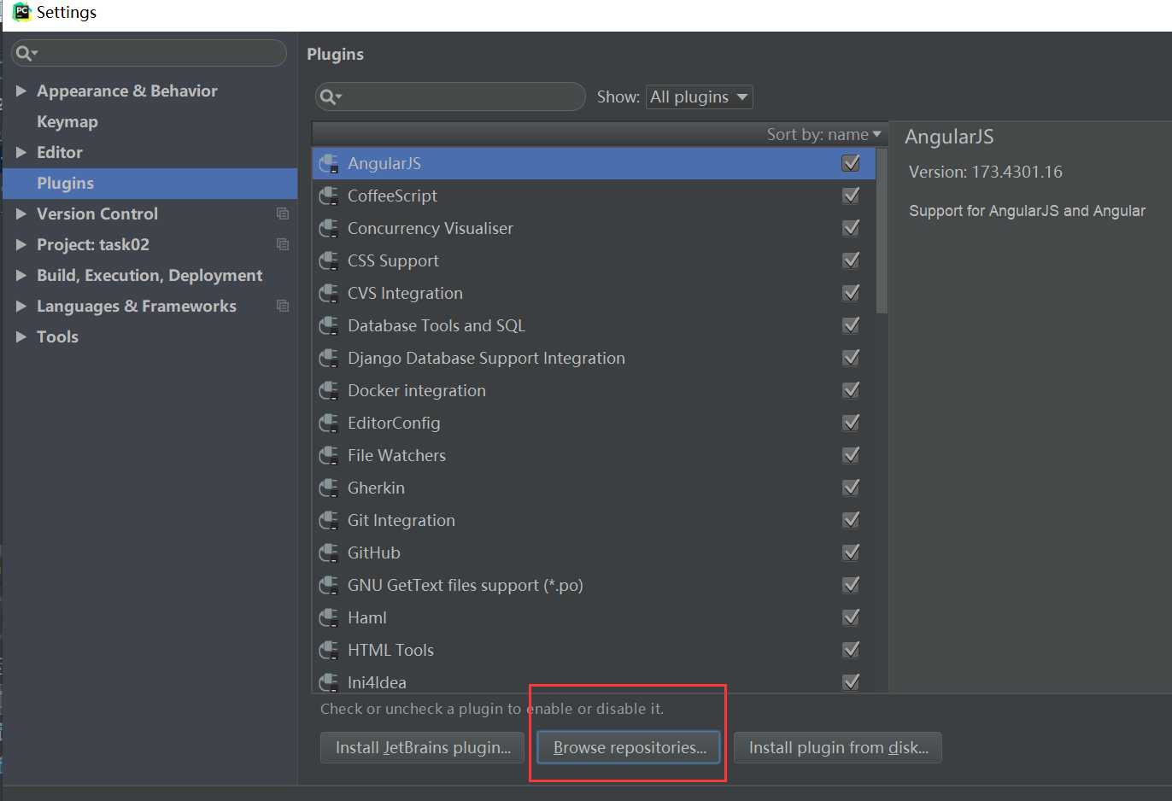
Task: Select the File Watchers plugin row
Action: coord(595,455)
